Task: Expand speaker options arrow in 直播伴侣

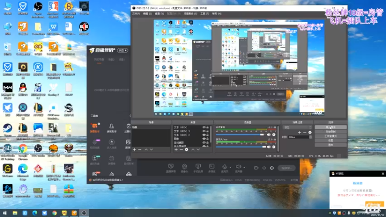Action: tap(244, 167)
